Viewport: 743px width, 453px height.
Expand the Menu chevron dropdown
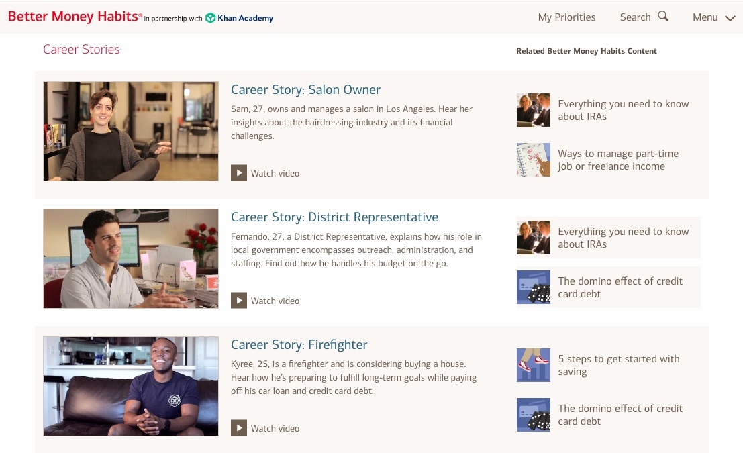pyautogui.click(x=730, y=18)
